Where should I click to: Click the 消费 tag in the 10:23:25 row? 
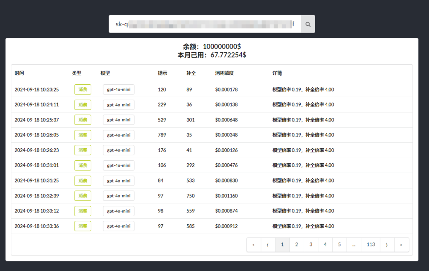pyautogui.click(x=83, y=90)
